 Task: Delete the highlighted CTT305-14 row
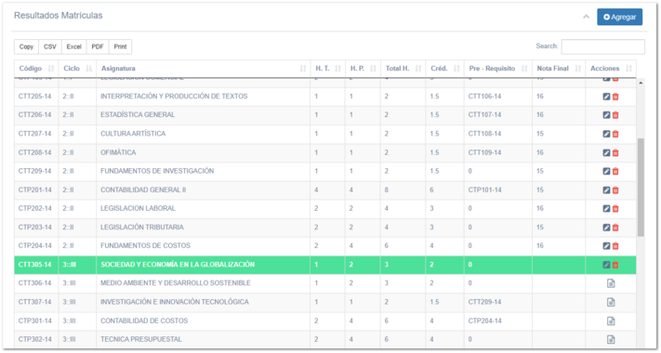pos(615,265)
